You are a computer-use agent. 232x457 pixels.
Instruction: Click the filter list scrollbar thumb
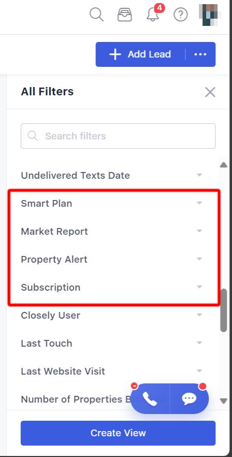[223, 310]
